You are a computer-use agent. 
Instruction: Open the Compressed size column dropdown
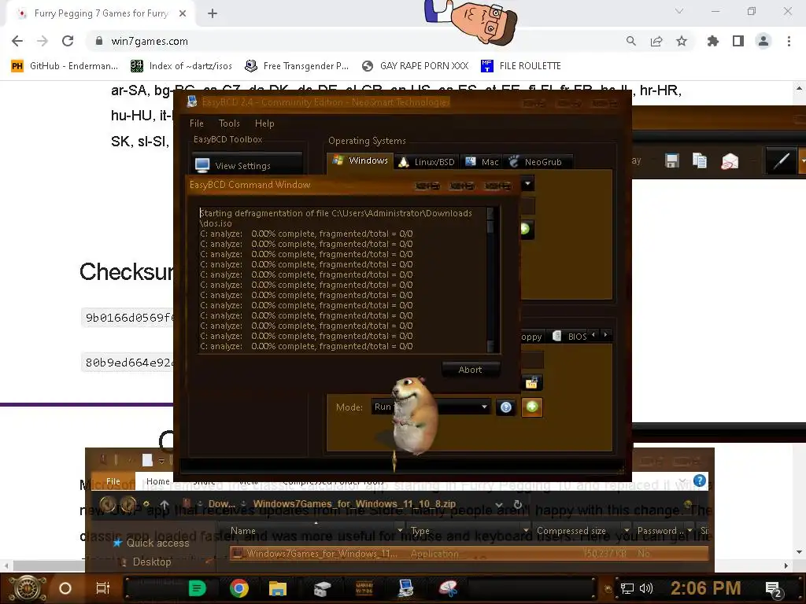626,530
